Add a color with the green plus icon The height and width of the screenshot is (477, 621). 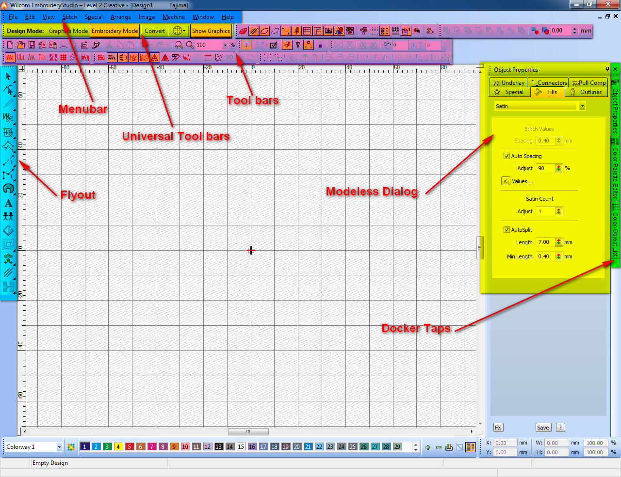point(428,447)
